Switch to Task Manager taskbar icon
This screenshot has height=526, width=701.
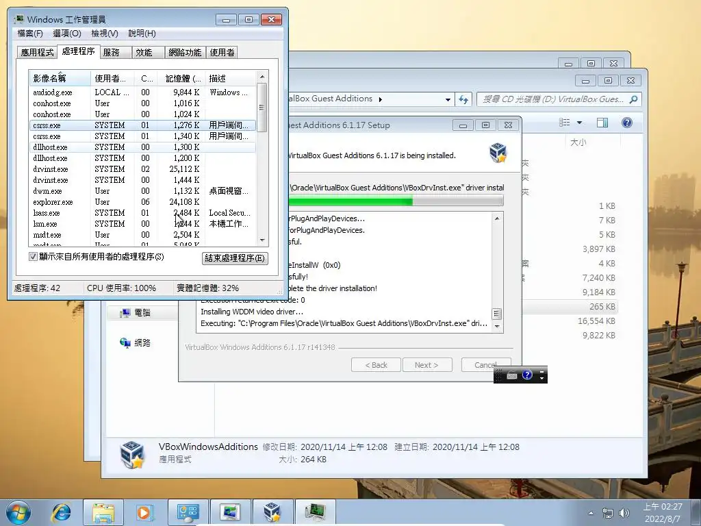tap(315, 512)
